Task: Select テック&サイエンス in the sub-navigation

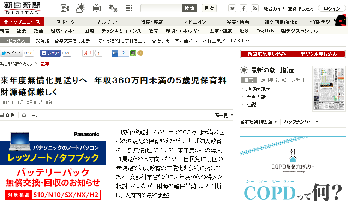Action: click(121, 31)
